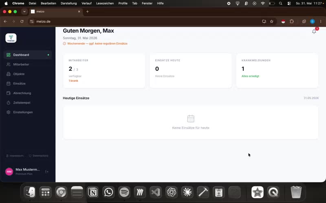Bookmark this page with the star icon

[x=271, y=22]
